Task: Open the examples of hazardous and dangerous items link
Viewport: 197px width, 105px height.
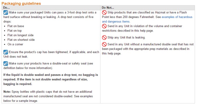Action: click(177, 17)
